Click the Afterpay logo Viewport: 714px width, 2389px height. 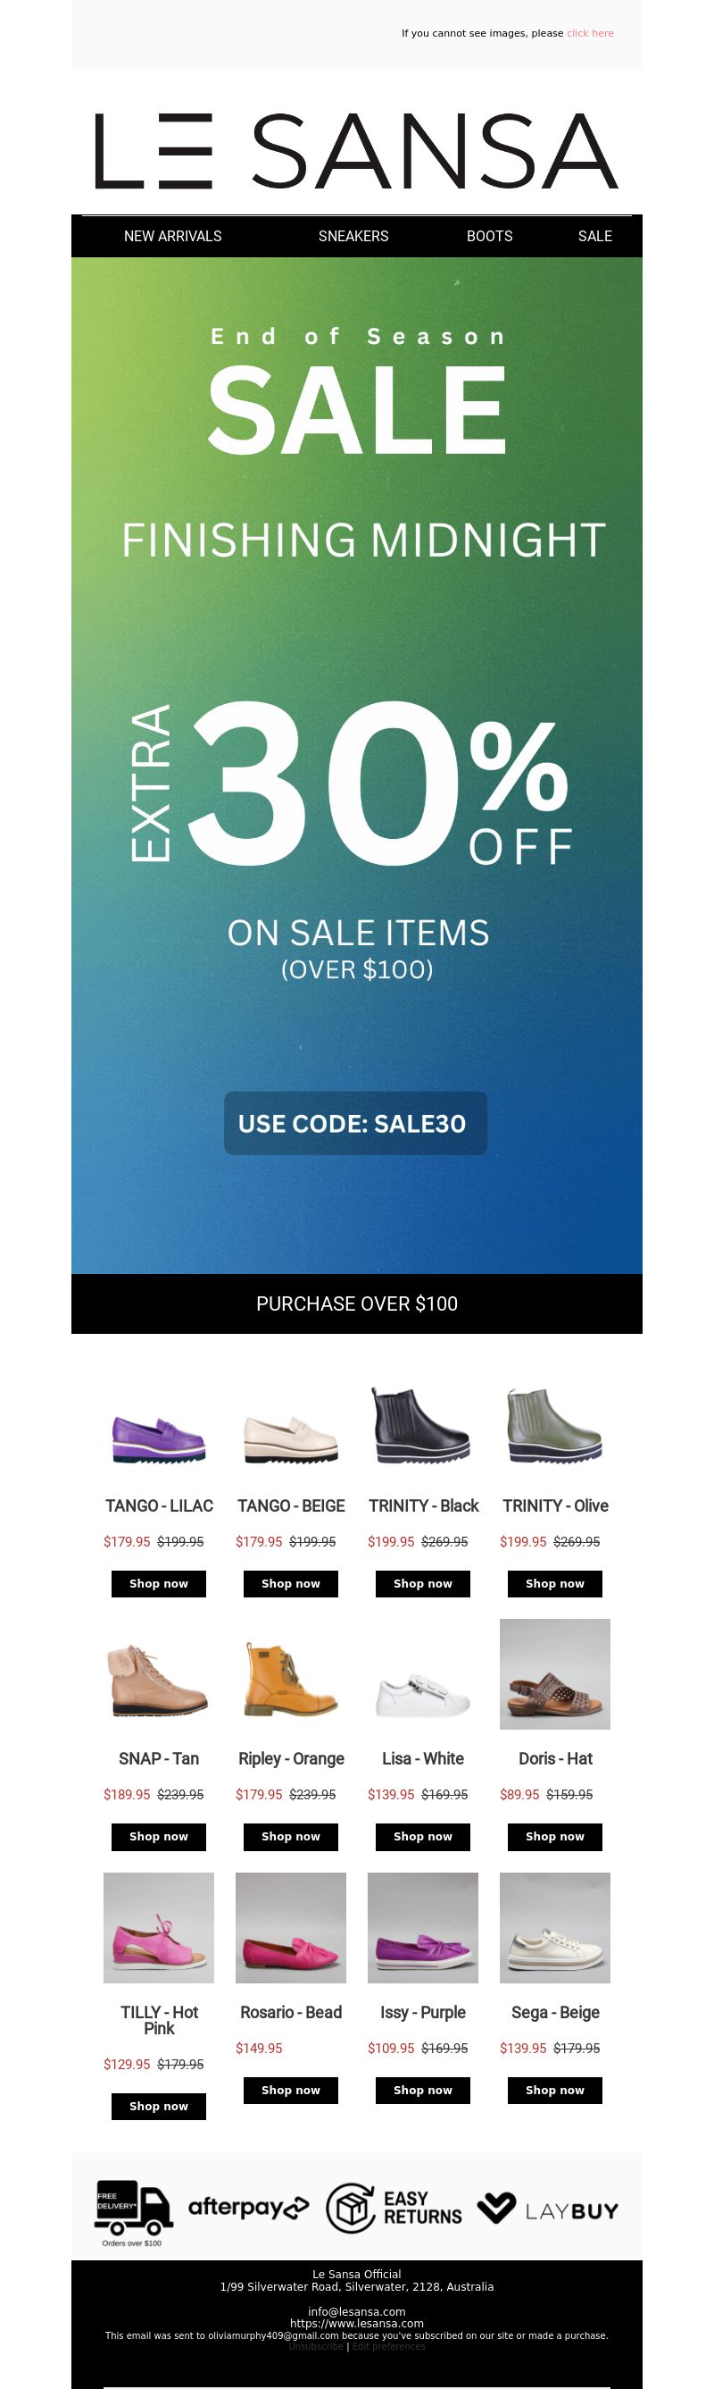(248, 2208)
